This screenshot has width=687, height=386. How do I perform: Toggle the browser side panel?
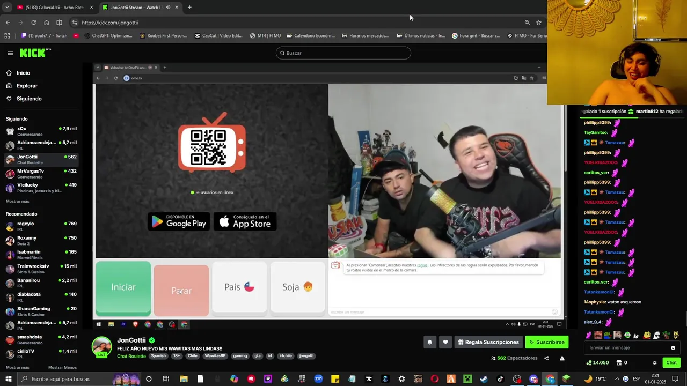click(59, 23)
